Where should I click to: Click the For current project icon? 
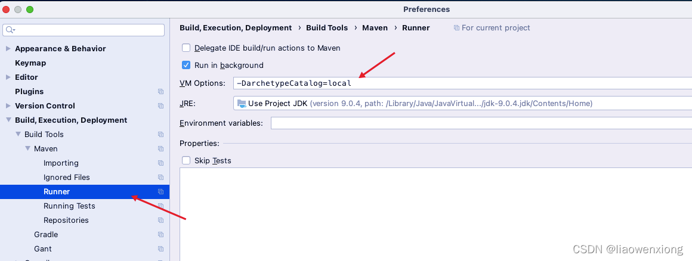coord(456,28)
